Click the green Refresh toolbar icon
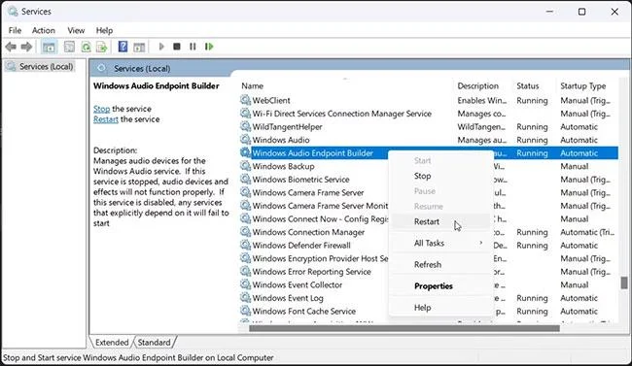This screenshot has height=366, width=632. tap(86, 47)
